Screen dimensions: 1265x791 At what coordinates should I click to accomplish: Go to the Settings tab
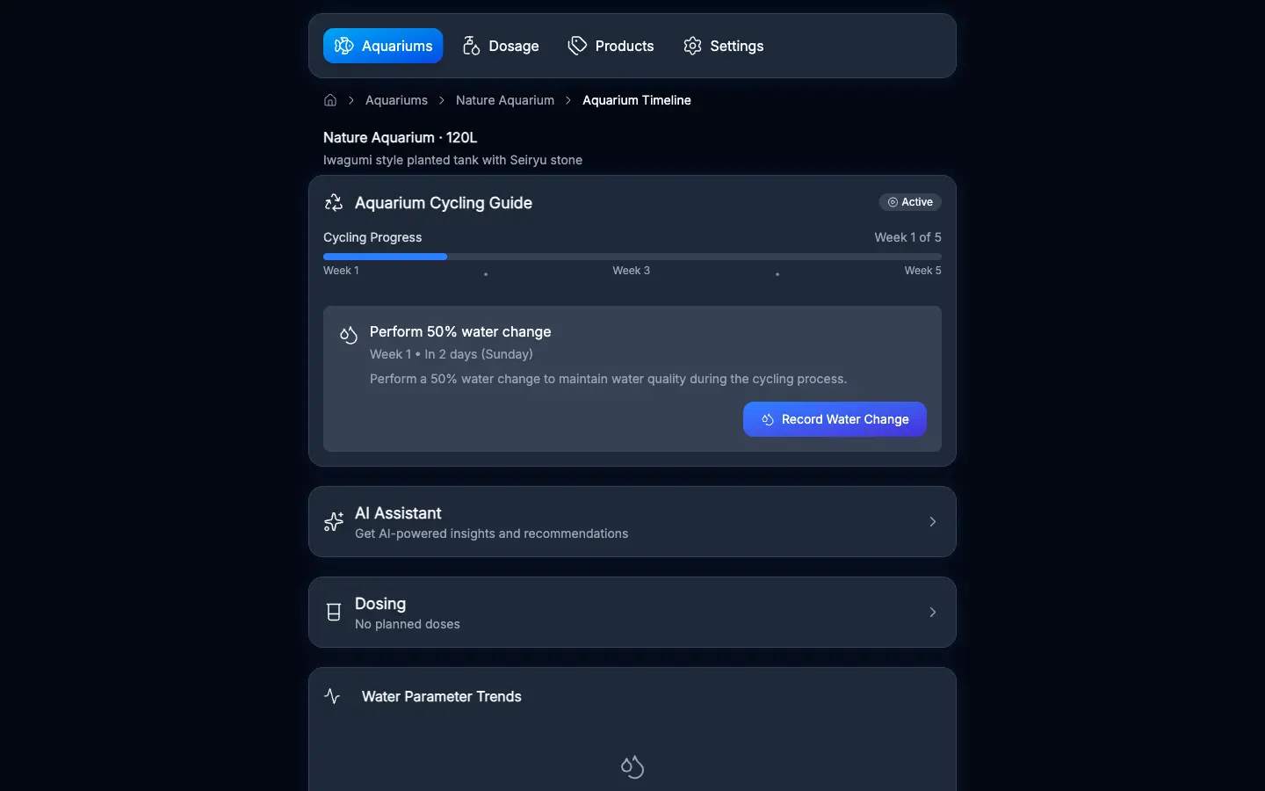point(723,46)
